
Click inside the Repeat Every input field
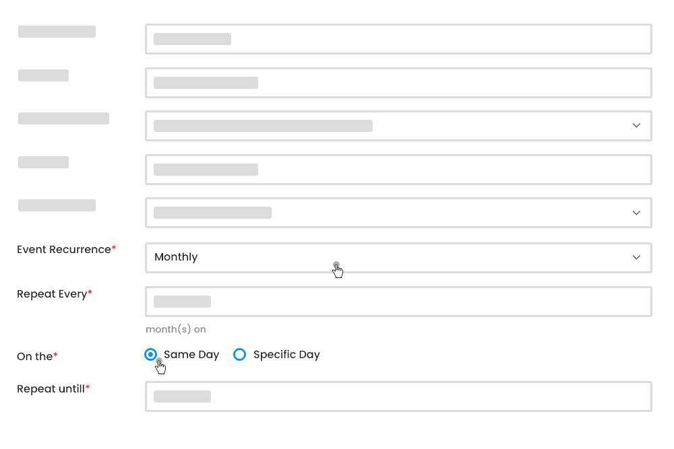click(398, 301)
